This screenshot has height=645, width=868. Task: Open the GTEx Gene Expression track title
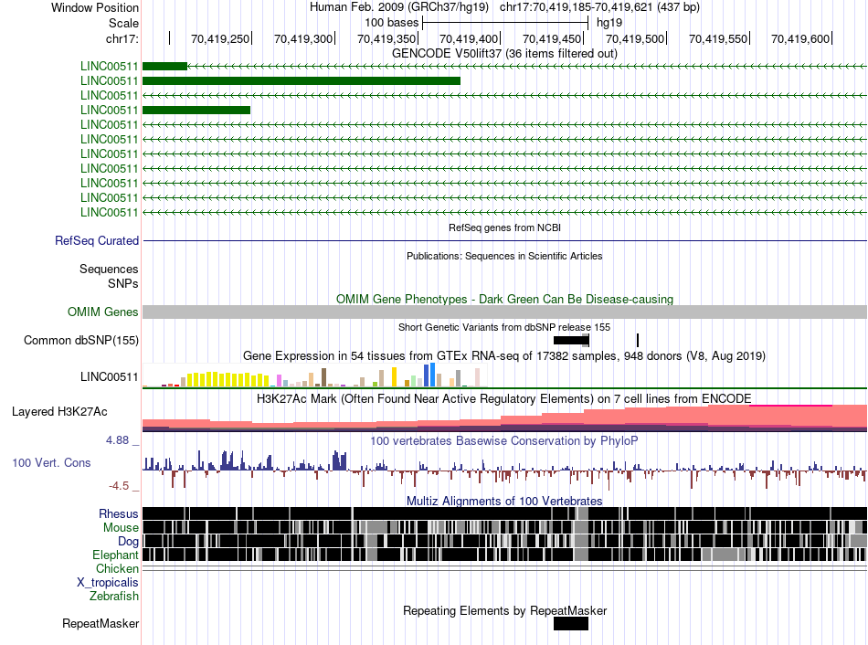pyautogui.click(x=504, y=355)
